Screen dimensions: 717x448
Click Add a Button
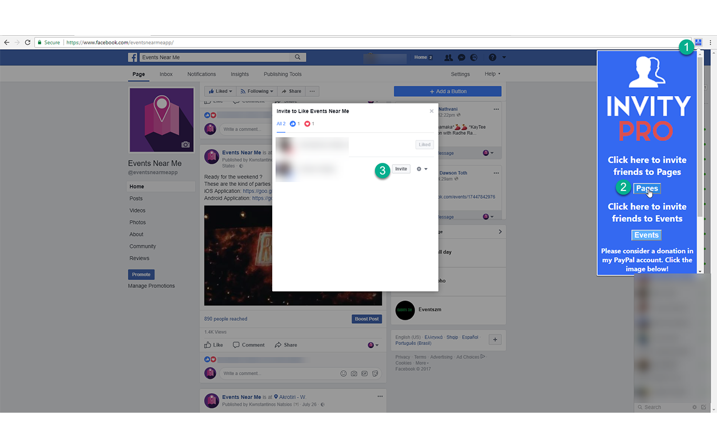[448, 91]
